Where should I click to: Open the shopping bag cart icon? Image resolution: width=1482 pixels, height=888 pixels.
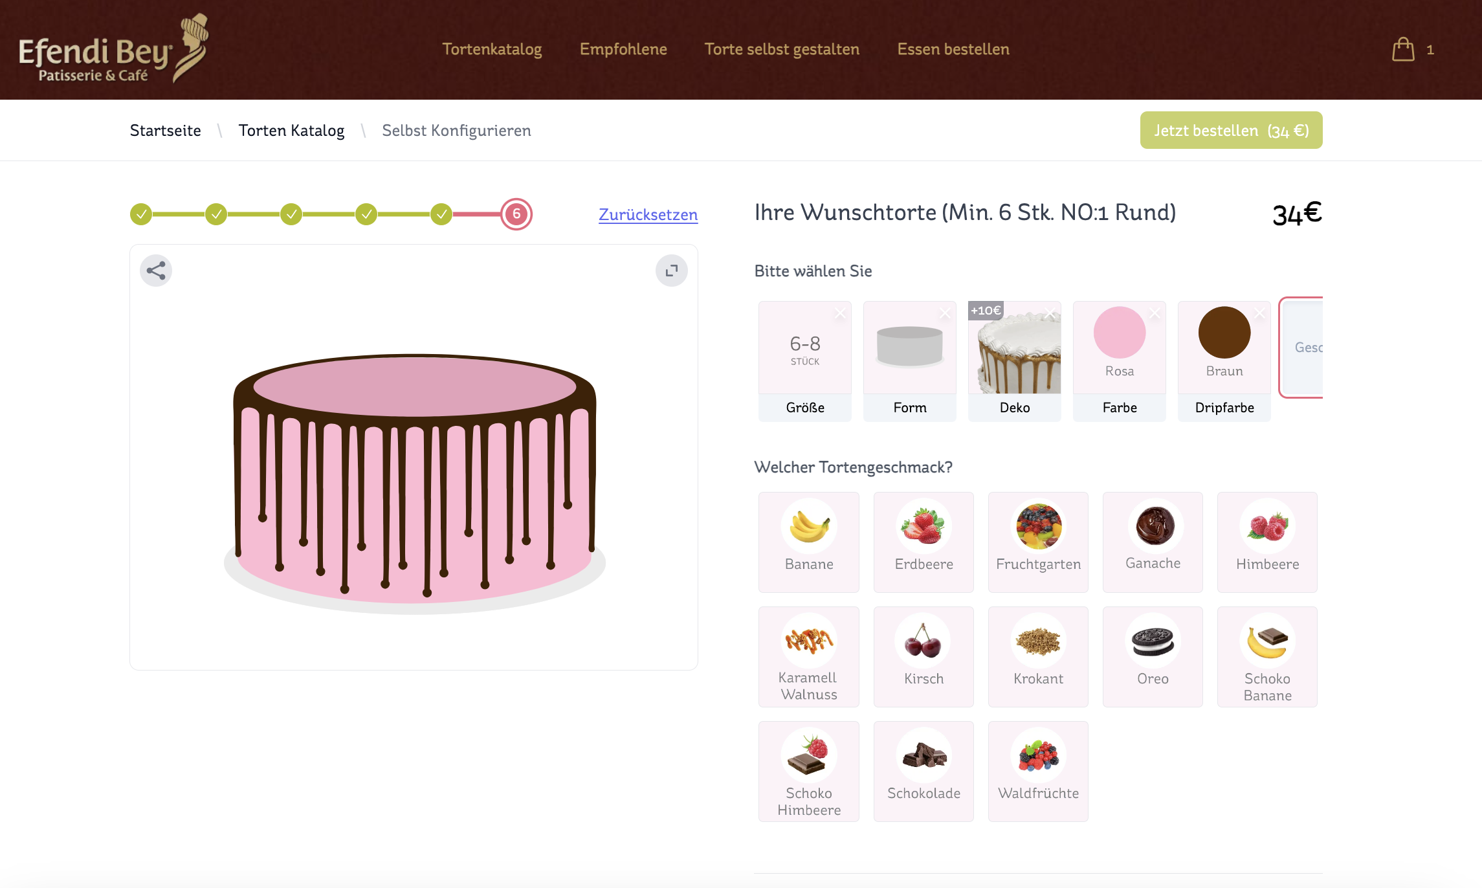[1403, 50]
